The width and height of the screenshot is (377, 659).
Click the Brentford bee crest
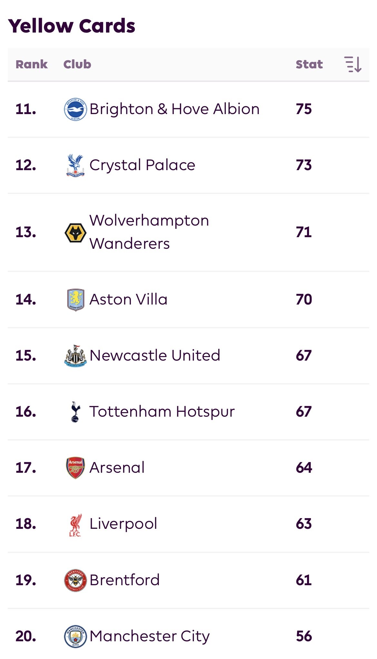coord(75,580)
